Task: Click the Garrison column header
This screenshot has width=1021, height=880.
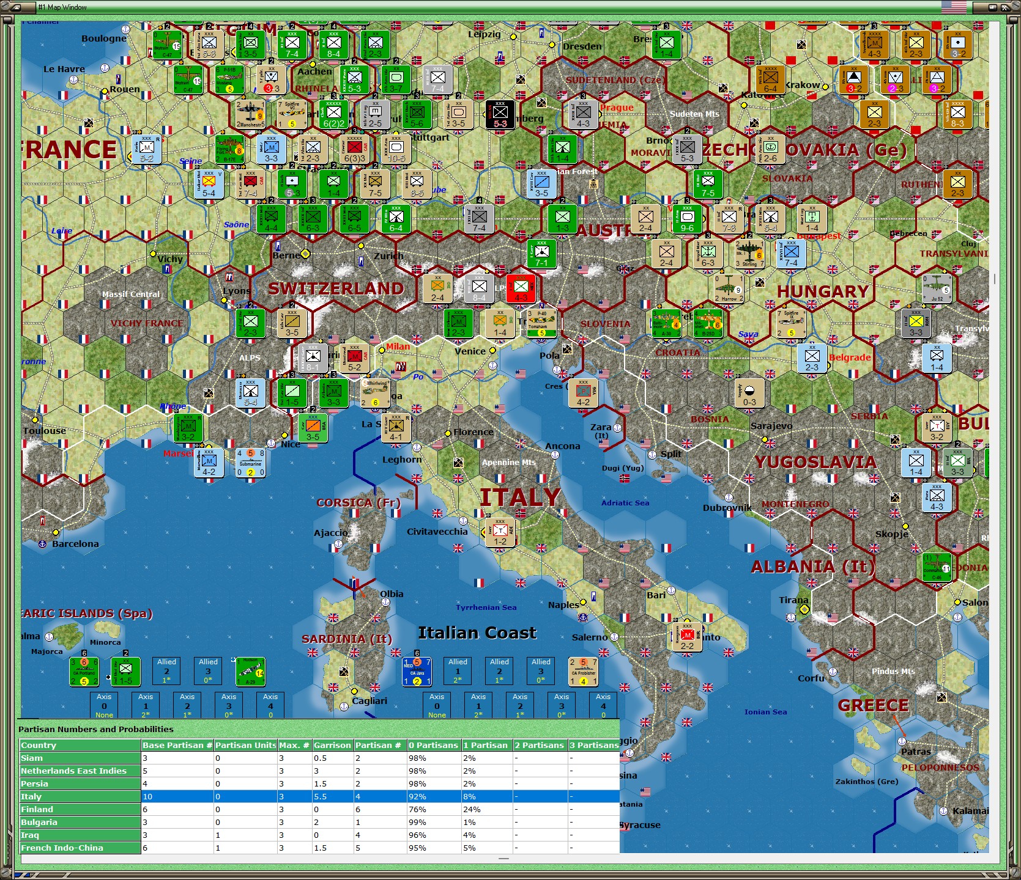Action: 333,745
